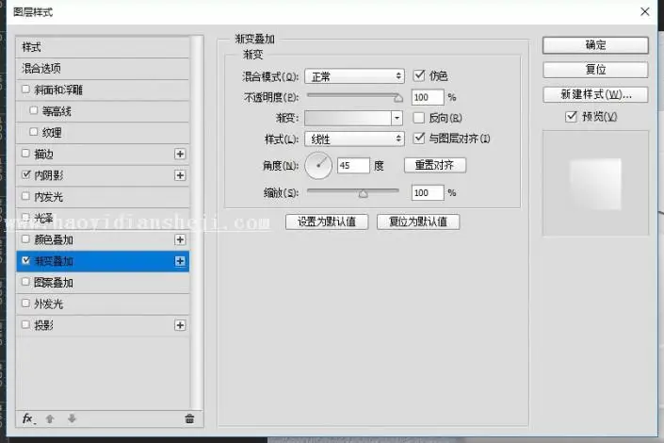Enable the 纹理 checkbox
Screen dimensions: 664x443
pyautogui.click(x=34, y=132)
